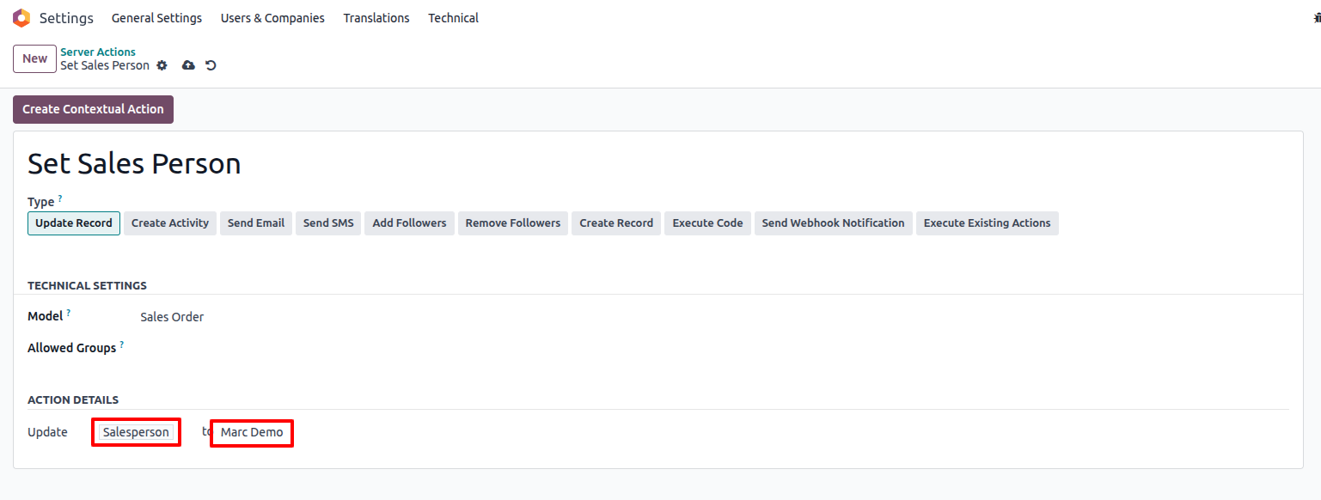Screen dimensions: 1321x500
Task: Click the Set Sales Person title field
Action: (134, 163)
